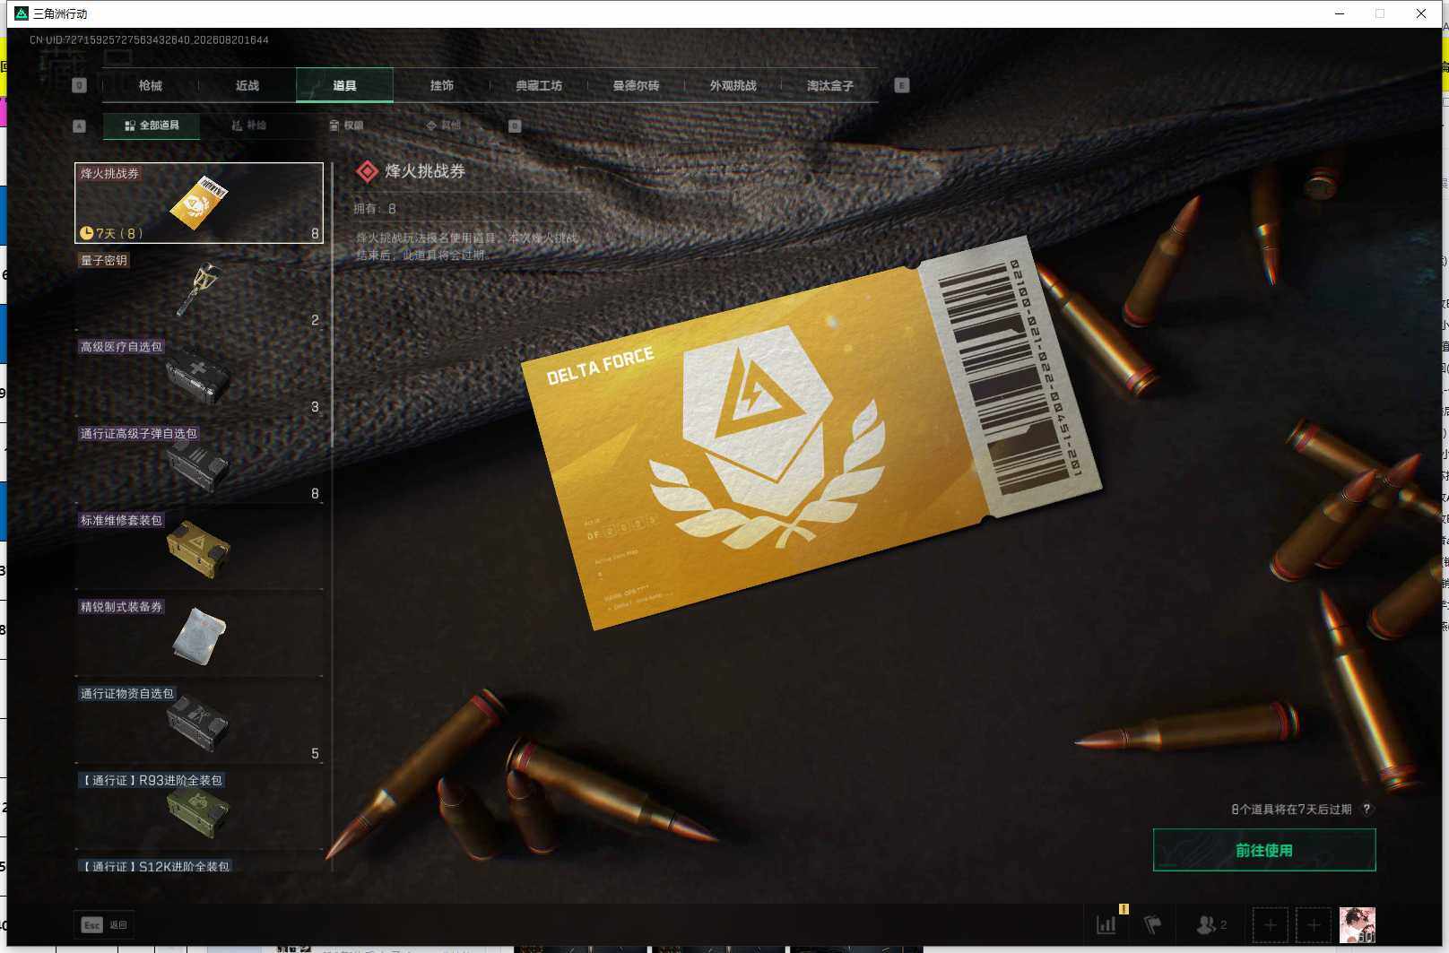Open the player avatar profile

click(x=1358, y=924)
